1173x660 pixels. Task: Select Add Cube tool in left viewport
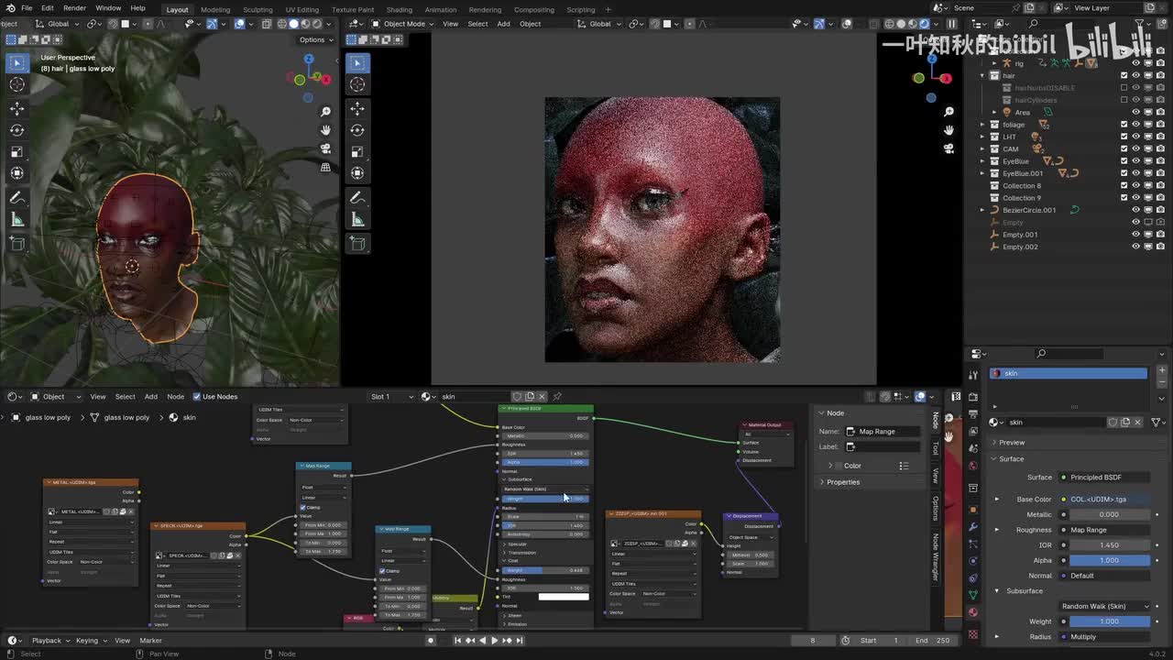click(16, 243)
